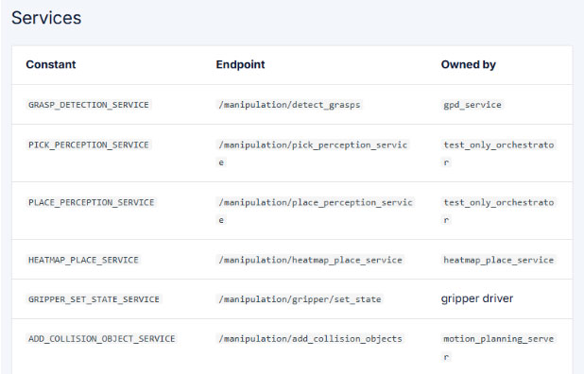Click /manipulation/place_perception_service endpoint

[x=316, y=211]
